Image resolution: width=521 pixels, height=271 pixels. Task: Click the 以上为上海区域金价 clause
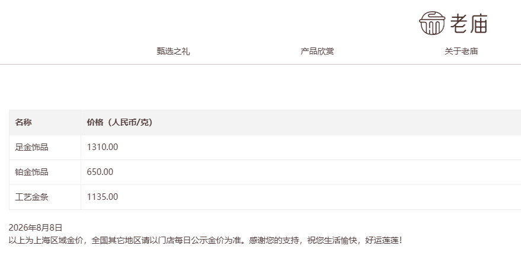[46, 240]
